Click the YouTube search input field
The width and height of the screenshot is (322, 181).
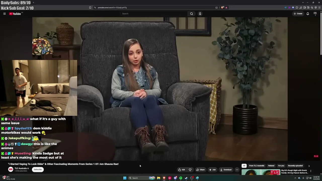coord(154,14)
